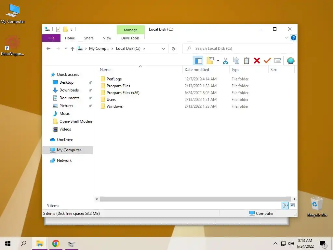Open address bar history dropdown
Screen dimensions: 333x250
tap(163, 49)
